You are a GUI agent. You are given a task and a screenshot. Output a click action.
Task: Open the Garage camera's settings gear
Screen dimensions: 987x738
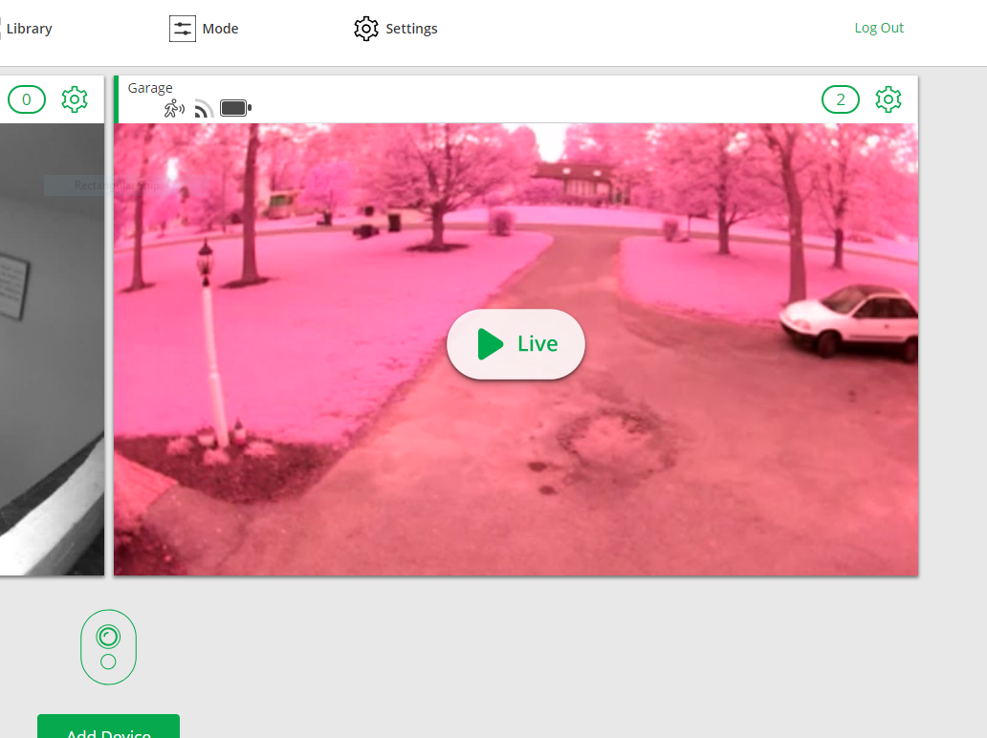point(888,98)
